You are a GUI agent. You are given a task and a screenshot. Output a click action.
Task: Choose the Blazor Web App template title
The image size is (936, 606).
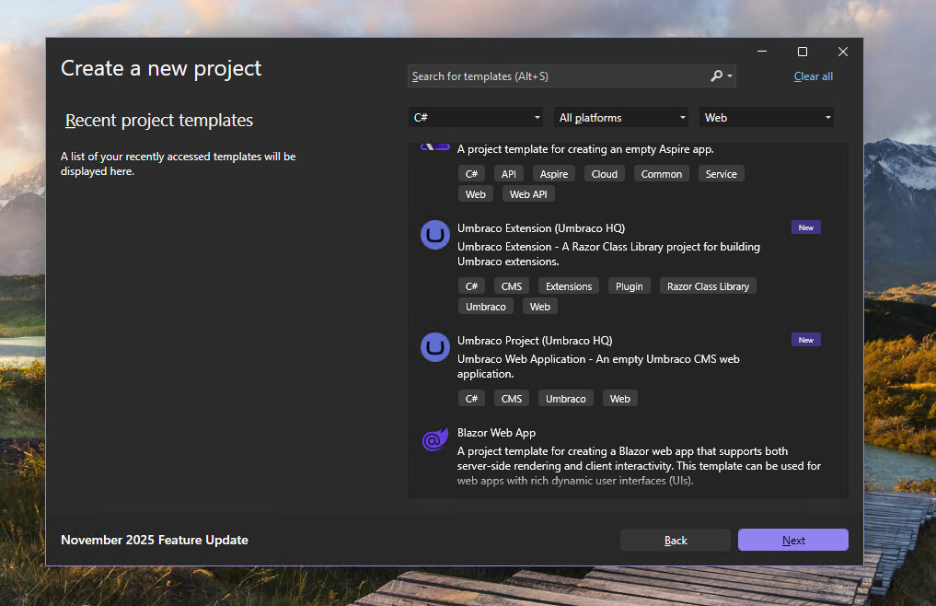(496, 433)
